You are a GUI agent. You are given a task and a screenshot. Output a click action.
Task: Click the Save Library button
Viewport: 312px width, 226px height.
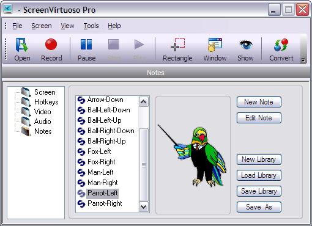(x=259, y=191)
